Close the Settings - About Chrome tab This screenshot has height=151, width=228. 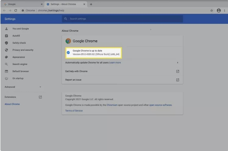coord(84,4)
